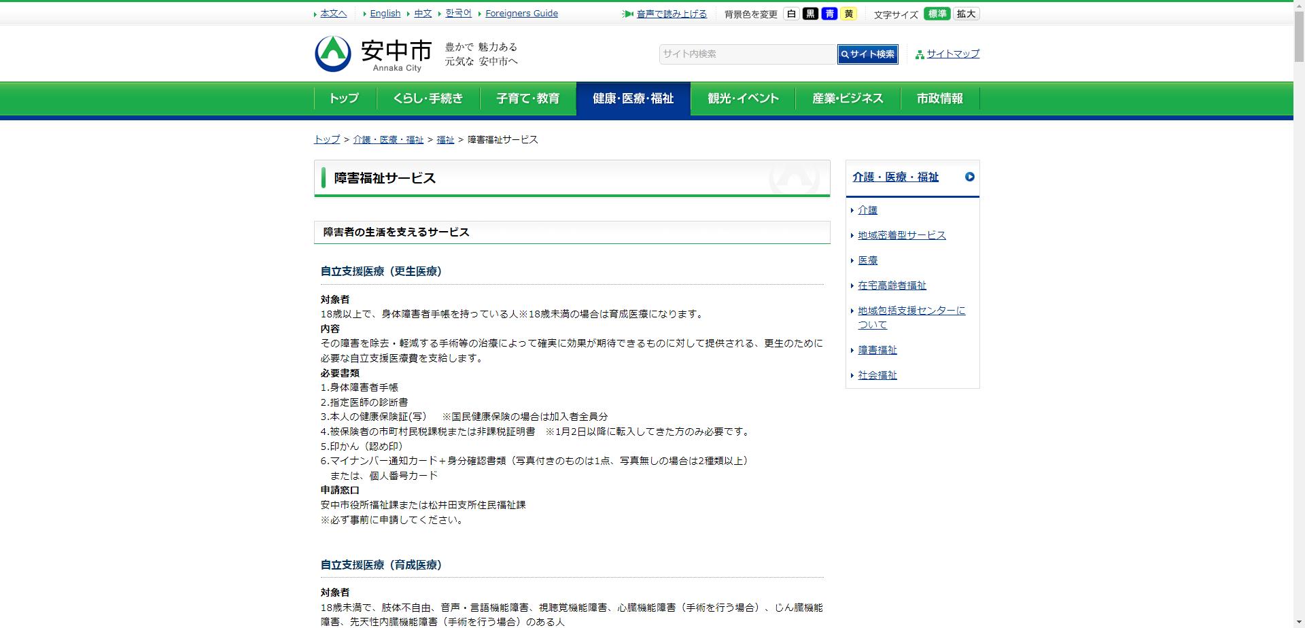Viewport: 1305px width, 628px height.
Task: Click the 申請窓口 label text
Action: click(340, 490)
